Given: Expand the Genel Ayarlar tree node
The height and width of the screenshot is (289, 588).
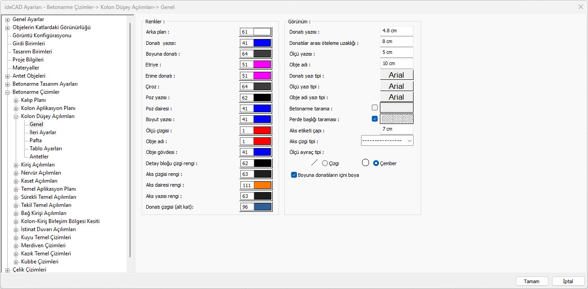Looking at the screenshot, I should coord(8,19).
